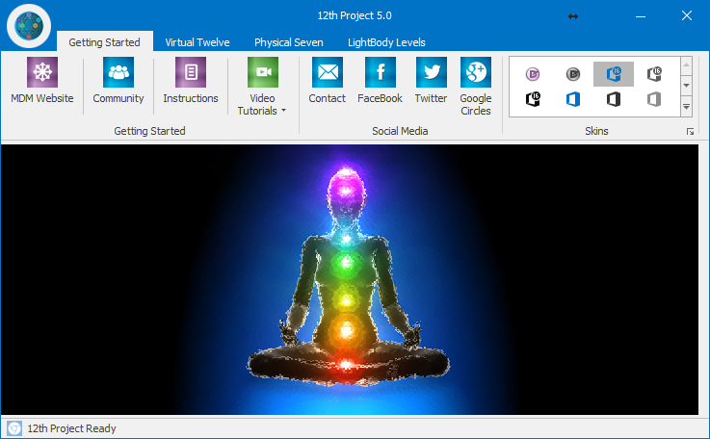Select the highlighted blue Office 16 skin
Image resolution: width=710 pixels, height=439 pixels.
614,74
